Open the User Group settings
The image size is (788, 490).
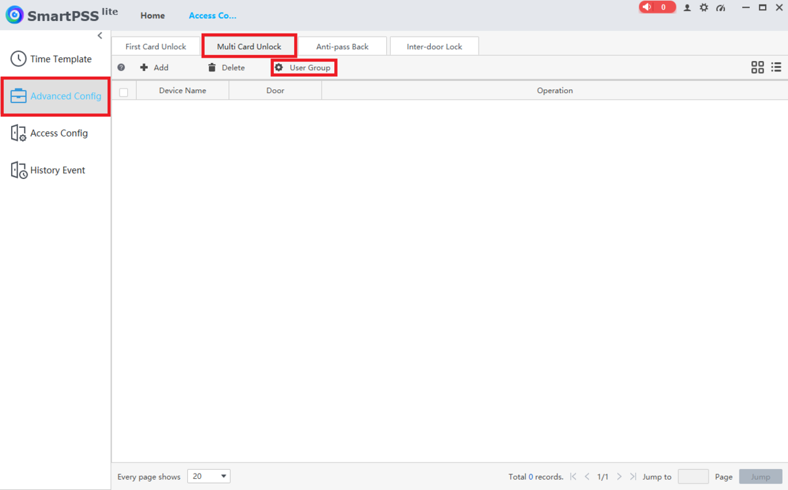point(303,68)
